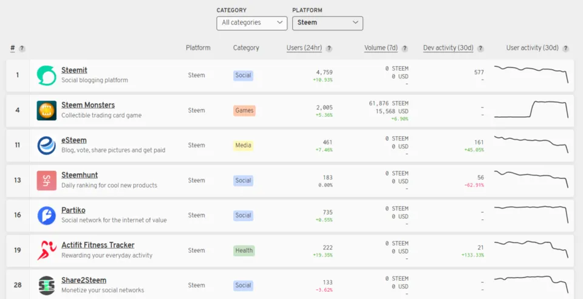
Task: Click the Category column header
Action: tap(246, 48)
